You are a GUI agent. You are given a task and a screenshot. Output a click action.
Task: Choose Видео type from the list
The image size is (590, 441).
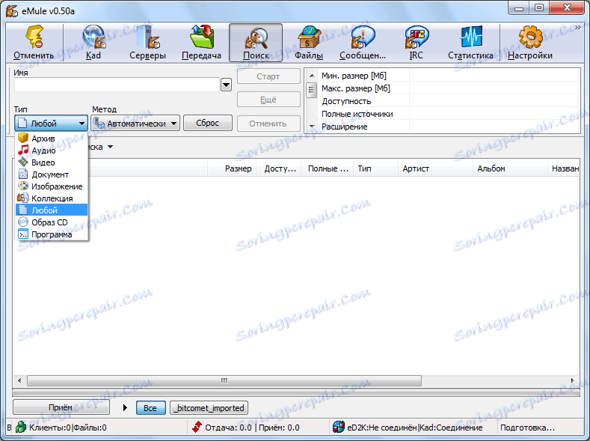(52, 162)
